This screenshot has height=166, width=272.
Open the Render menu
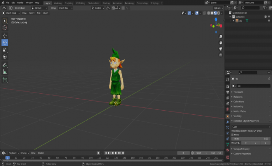click(20, 3)
